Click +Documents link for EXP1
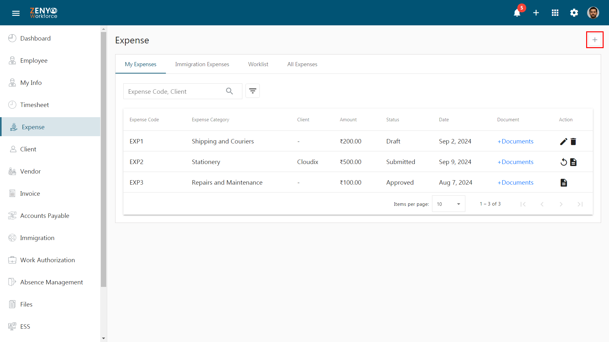This screenshot has height=342, width=609. point(516,141)
